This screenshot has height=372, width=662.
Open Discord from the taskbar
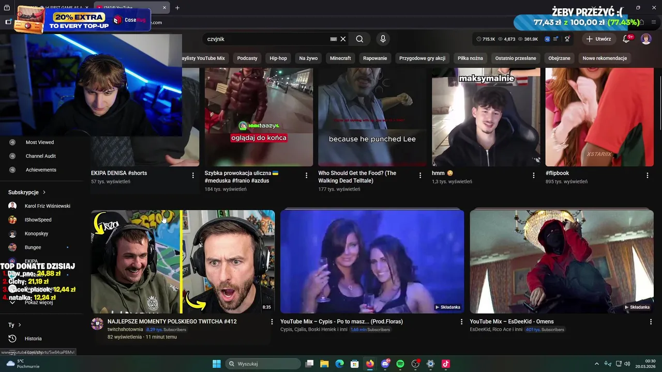coord(385,364)
